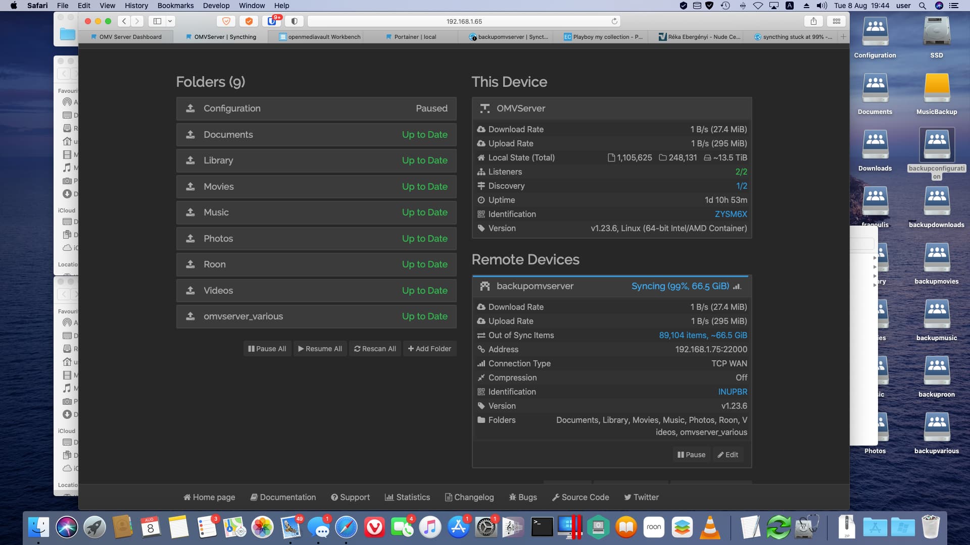Image resolution: width=970 pixels, height=545 pixels.
Task: Open the Bookmarks menu
Action: pos(175,6)
